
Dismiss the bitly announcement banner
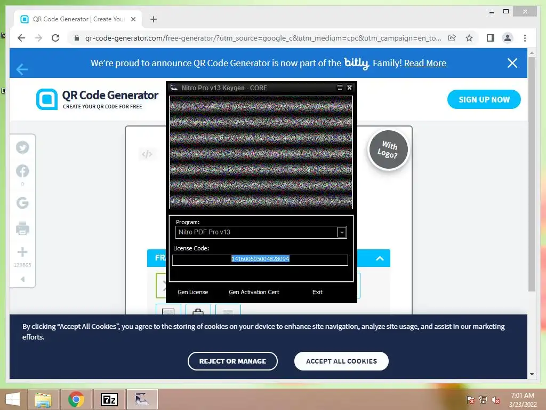tap(512, 63)
